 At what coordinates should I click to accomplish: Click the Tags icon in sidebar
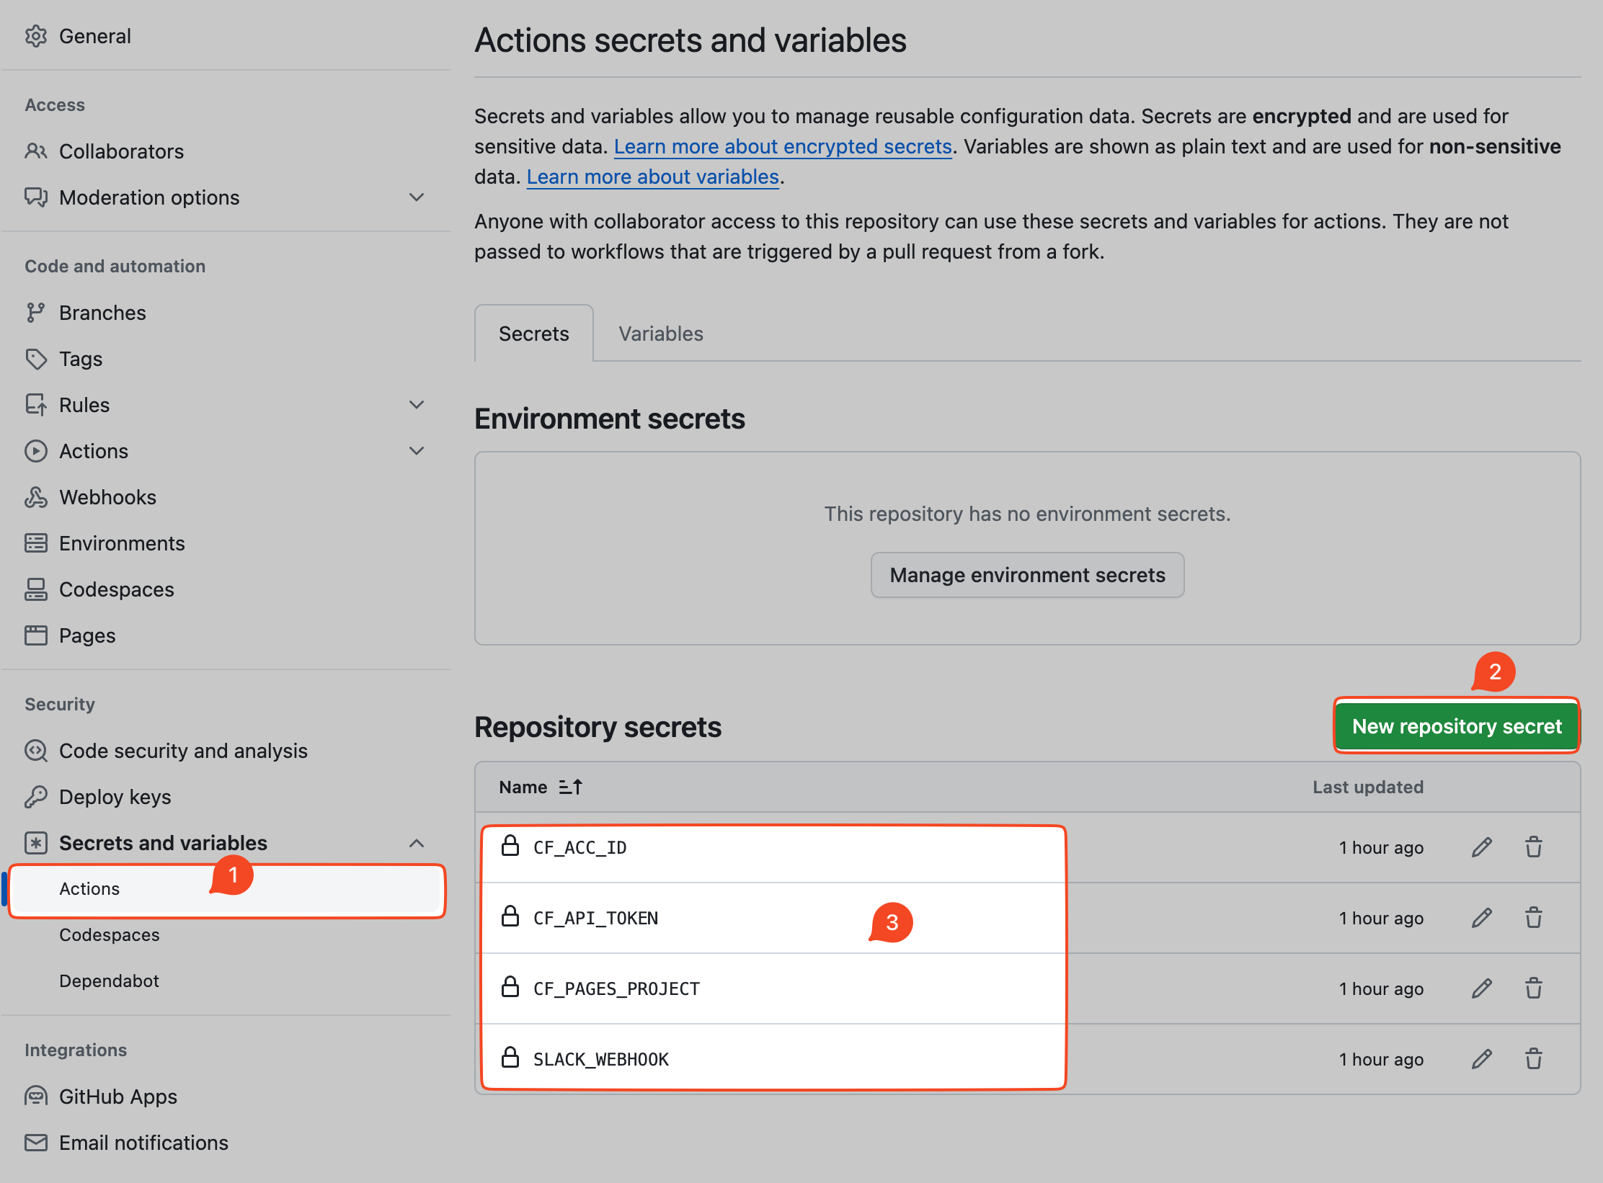pyautogui.click(x=35, y=359)
